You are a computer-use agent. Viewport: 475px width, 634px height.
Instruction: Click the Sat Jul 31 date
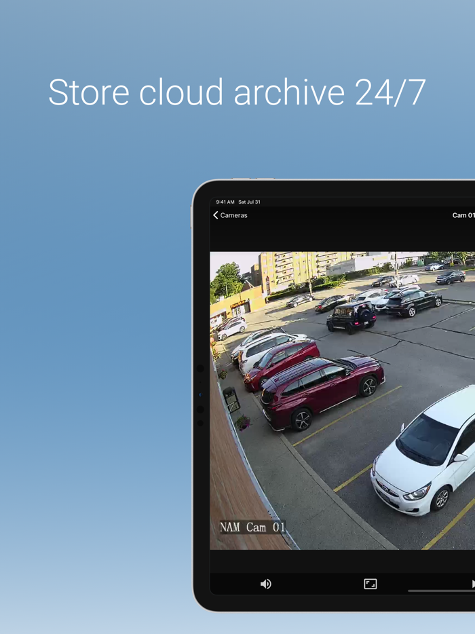coord(250,202)
